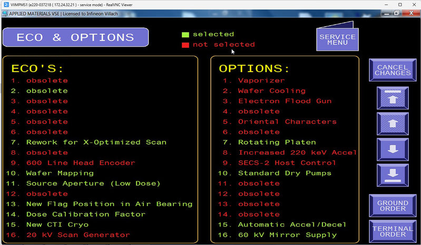The image size is (421, 245).
Task: Select the Ground Order button
Action: pyautogui.click(x=393, y=206)
